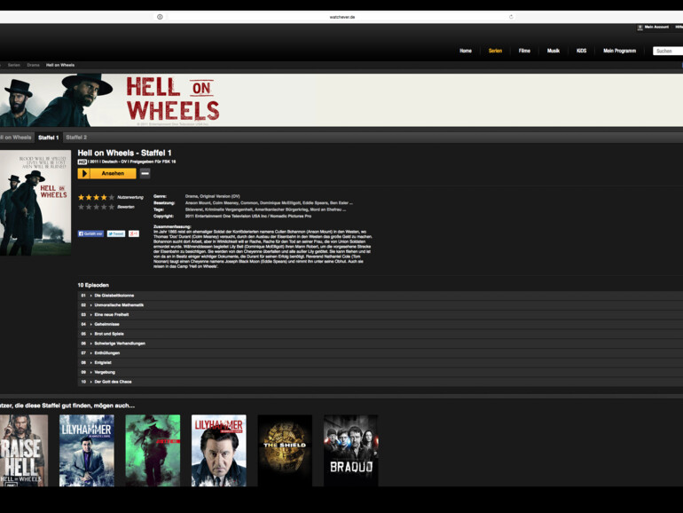Expand episode 08 Entgleist arrow

point(91,363)
